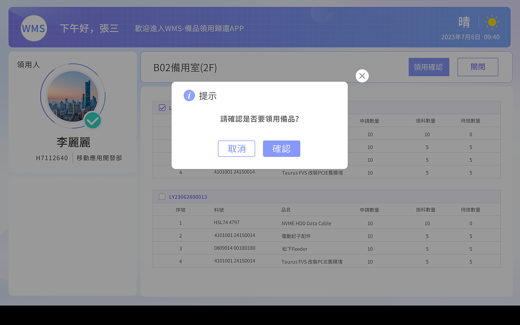Check the LY23062800013 order checkbox
The image size is (520, 325).
point(162,197)
